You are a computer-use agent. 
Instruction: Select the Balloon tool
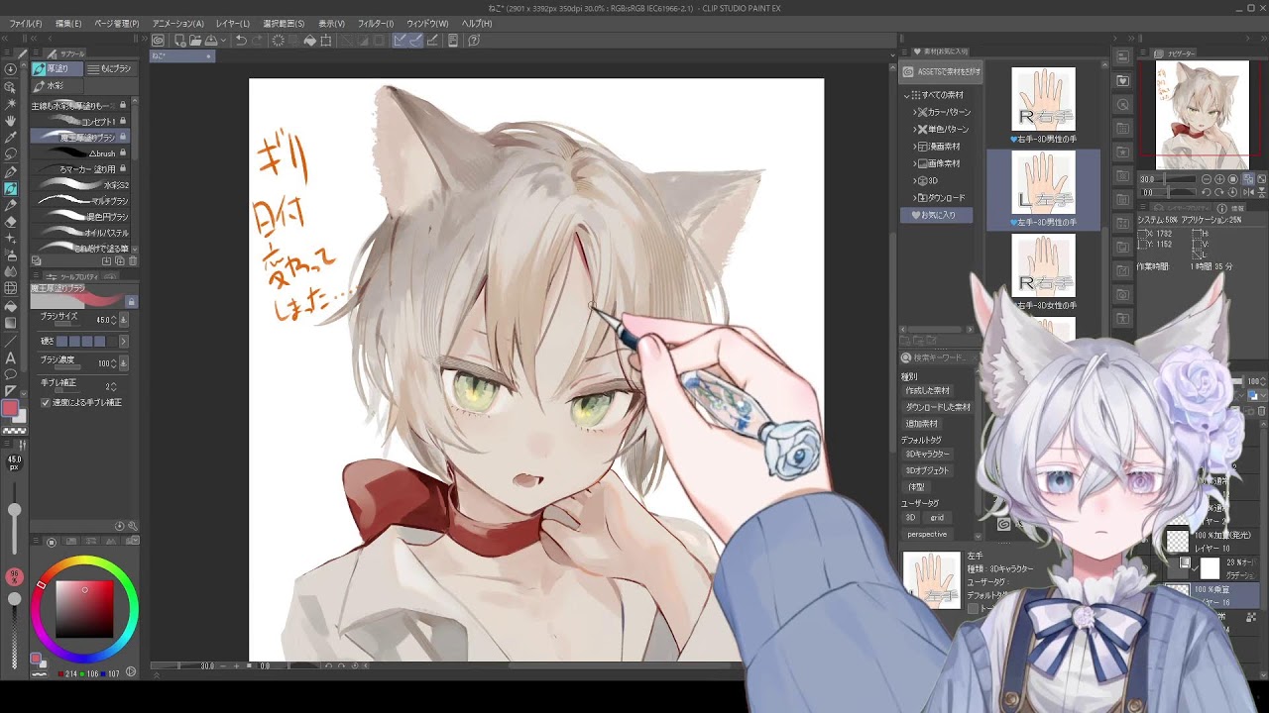[11, 374]
